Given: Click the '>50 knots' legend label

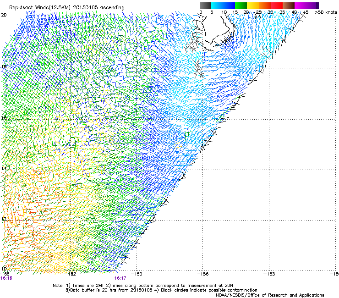Looking at the screenshot, I should (326, 12).
